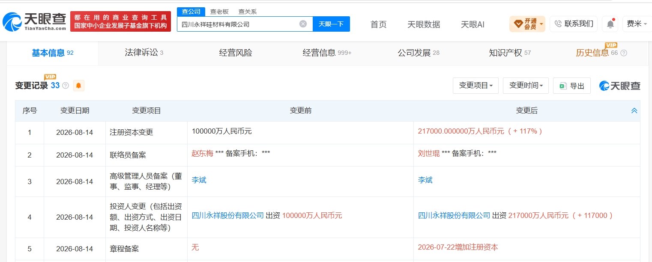Click the 2026-07-22增加注册资本 text

[x=458, y=247]
